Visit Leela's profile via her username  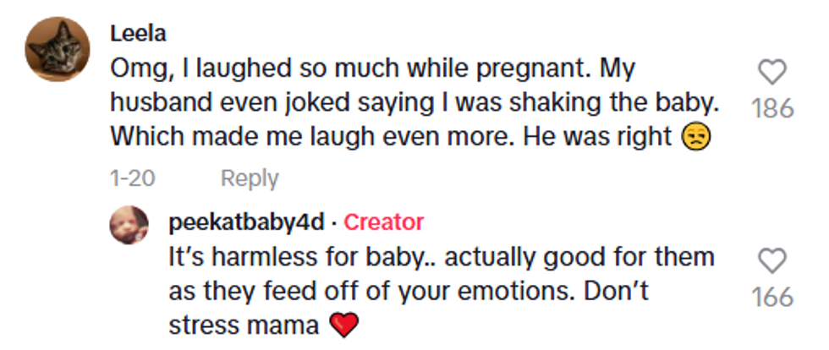pyautogui.click(x=138, y=33)
